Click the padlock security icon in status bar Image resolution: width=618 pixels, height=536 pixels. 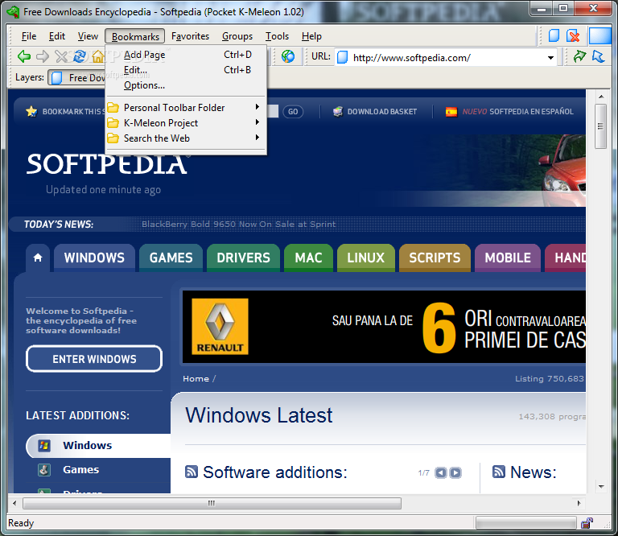click(587, 523)
